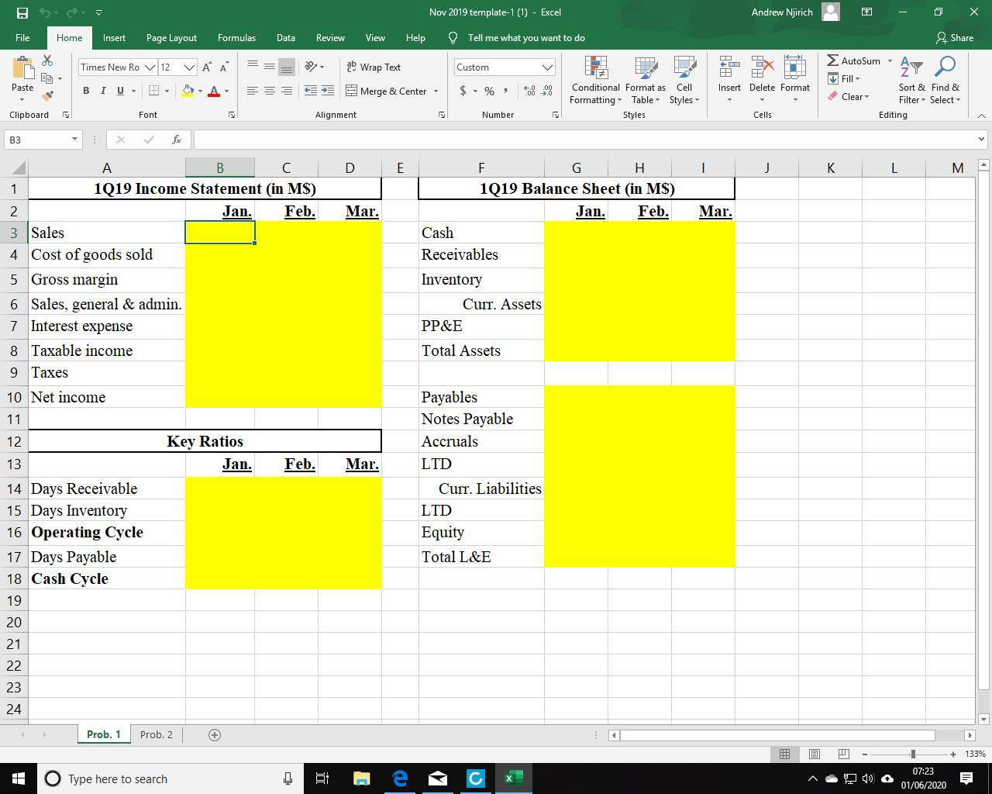Image resolution: width=992 pixels, height=794 pixels.
Task: Click the Center align icon
Action: (x=270, y=91)
